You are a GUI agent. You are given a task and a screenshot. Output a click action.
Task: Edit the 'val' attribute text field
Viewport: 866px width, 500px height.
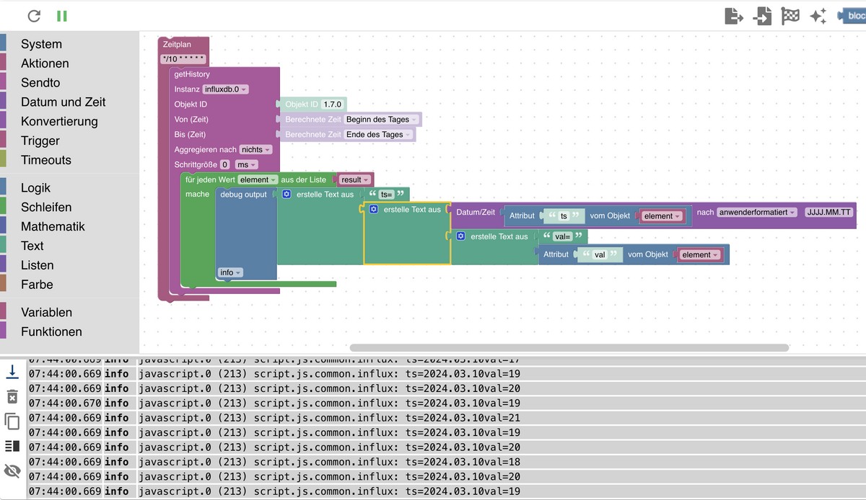pyautogui.click(x=600, y=255)
